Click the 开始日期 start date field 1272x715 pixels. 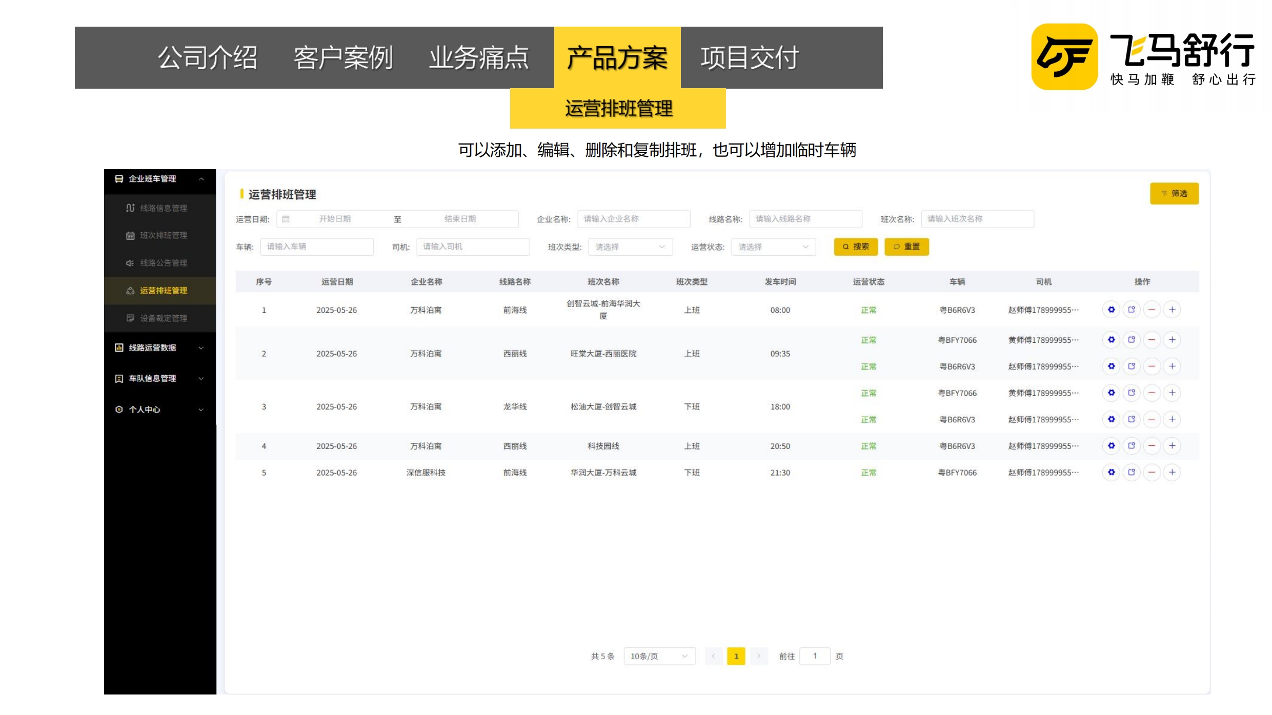335,219
